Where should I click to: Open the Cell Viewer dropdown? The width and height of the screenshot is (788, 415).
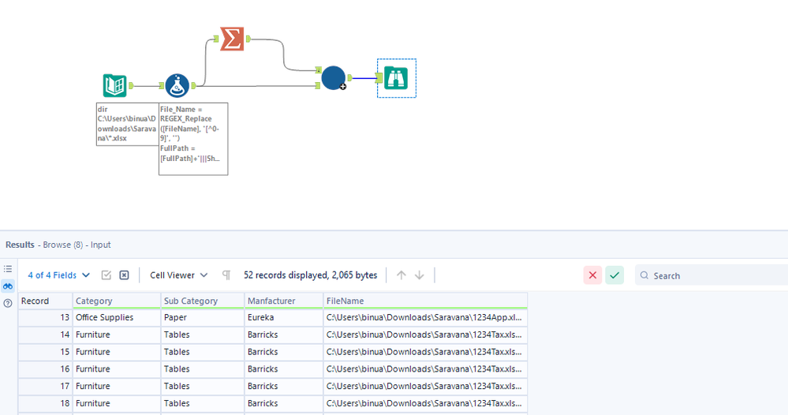pos(178,275)
